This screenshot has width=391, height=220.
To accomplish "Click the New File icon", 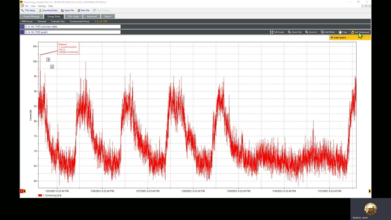I will coord(79,10).
